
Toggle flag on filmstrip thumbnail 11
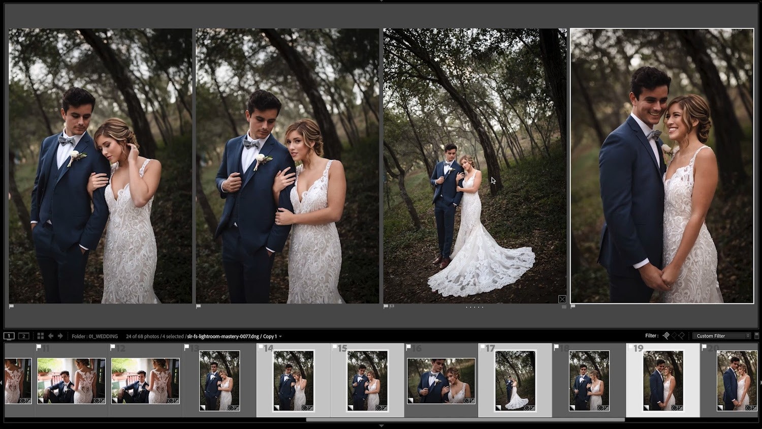coord(39,348)
